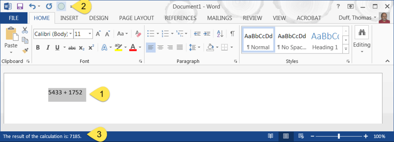Click the zoom slider handle
The image size is (394, 142).
(x=339, y=136)
